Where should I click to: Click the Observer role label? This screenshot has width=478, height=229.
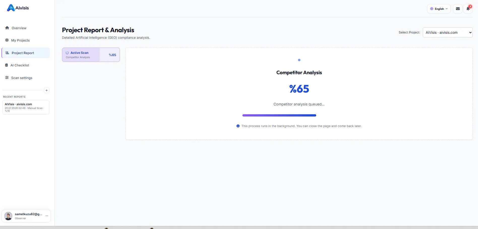(20, 218)
